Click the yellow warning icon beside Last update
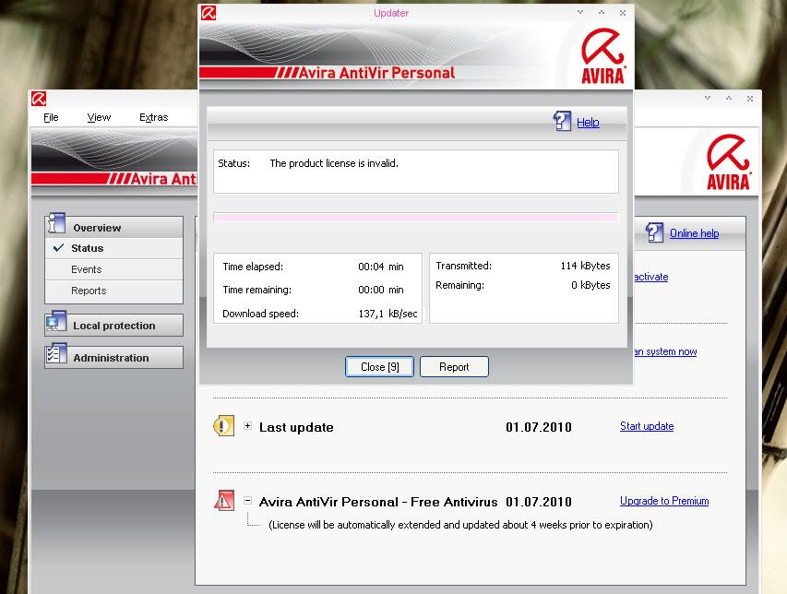Image resolution: width=787 pixels, height=594 pixels. (223, 427)
